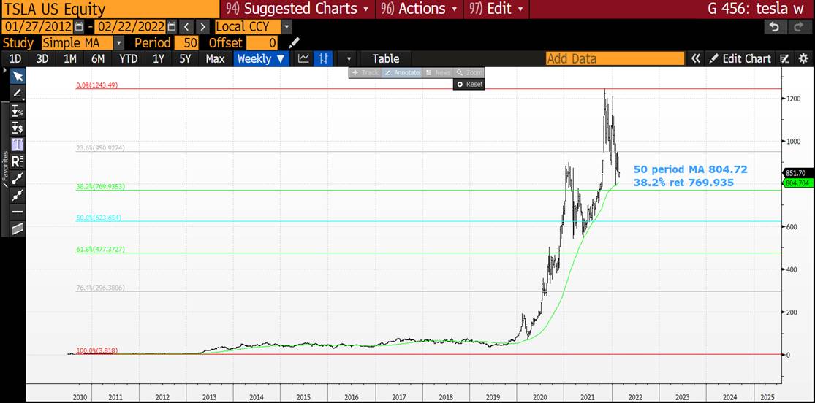Set range to YTD
Screen dimensions: 815x403
tap(128, 58)
